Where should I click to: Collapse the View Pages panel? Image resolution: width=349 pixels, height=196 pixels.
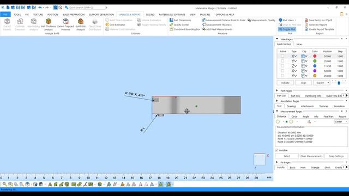pyautogui.click(x=277, y=39)
